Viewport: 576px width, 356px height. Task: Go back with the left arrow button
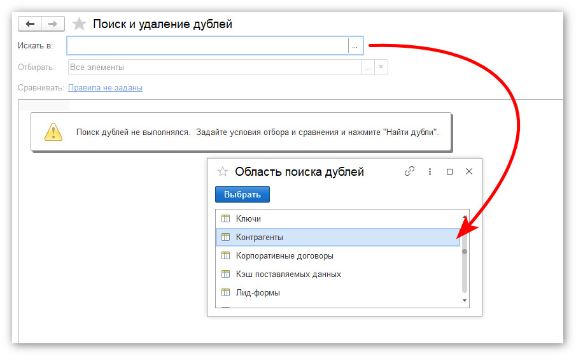coord(30,24)
